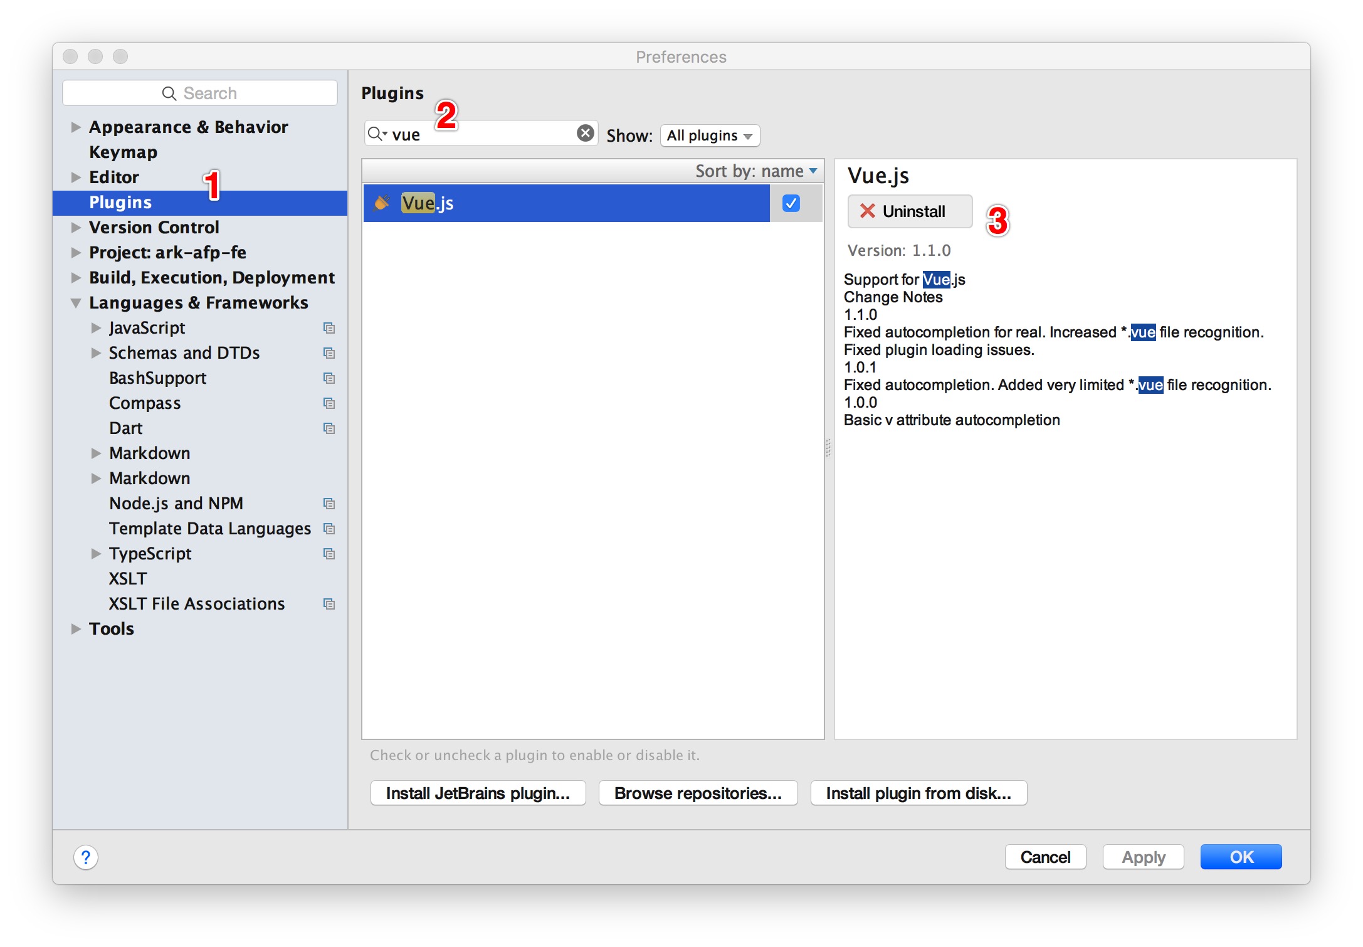This screenshot has height=947, width=1363.
Task: Open the Show All plugins dropdown
Action: pos(710,135)
